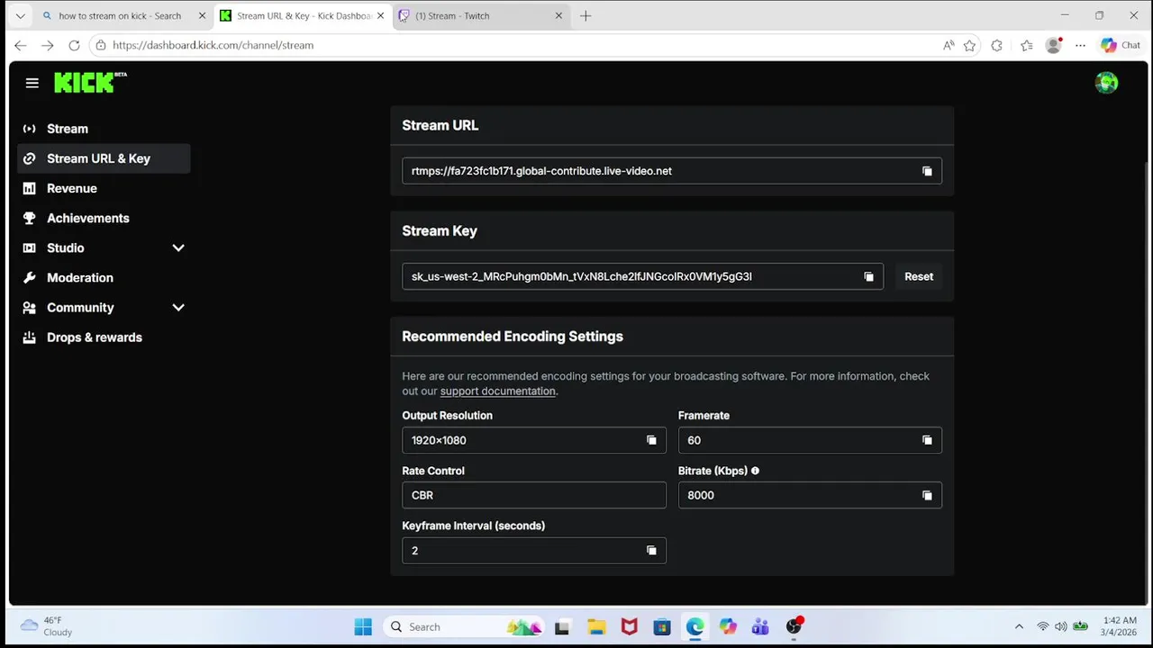Refresh the browser page
This screenshot has height=648, width=1153.
pyautogui.click(x=74, y=45)
